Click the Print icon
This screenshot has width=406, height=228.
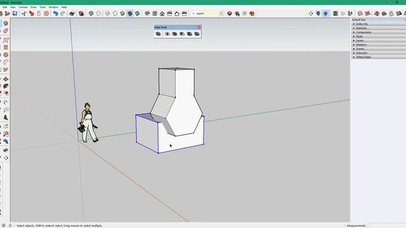tap(72, 13)
